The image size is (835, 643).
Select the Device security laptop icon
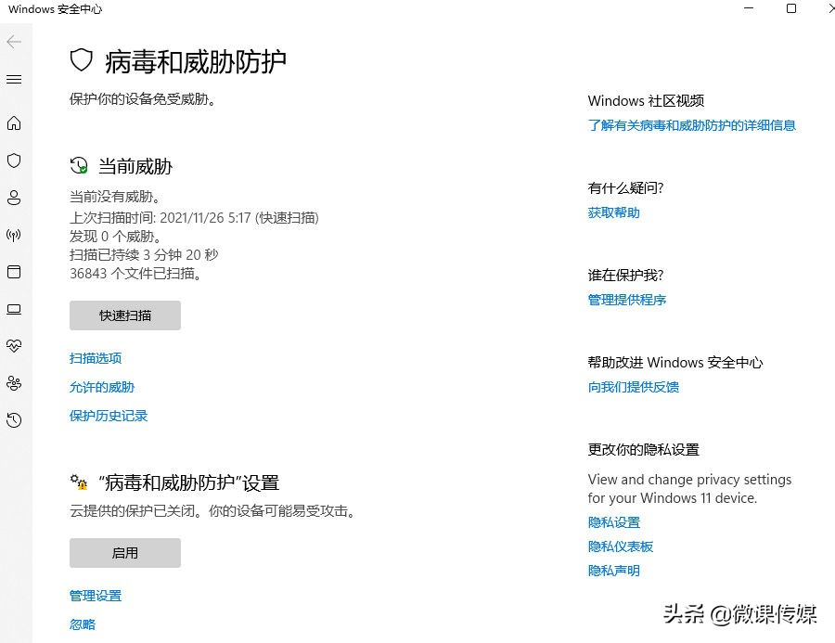tap(15, 309)
